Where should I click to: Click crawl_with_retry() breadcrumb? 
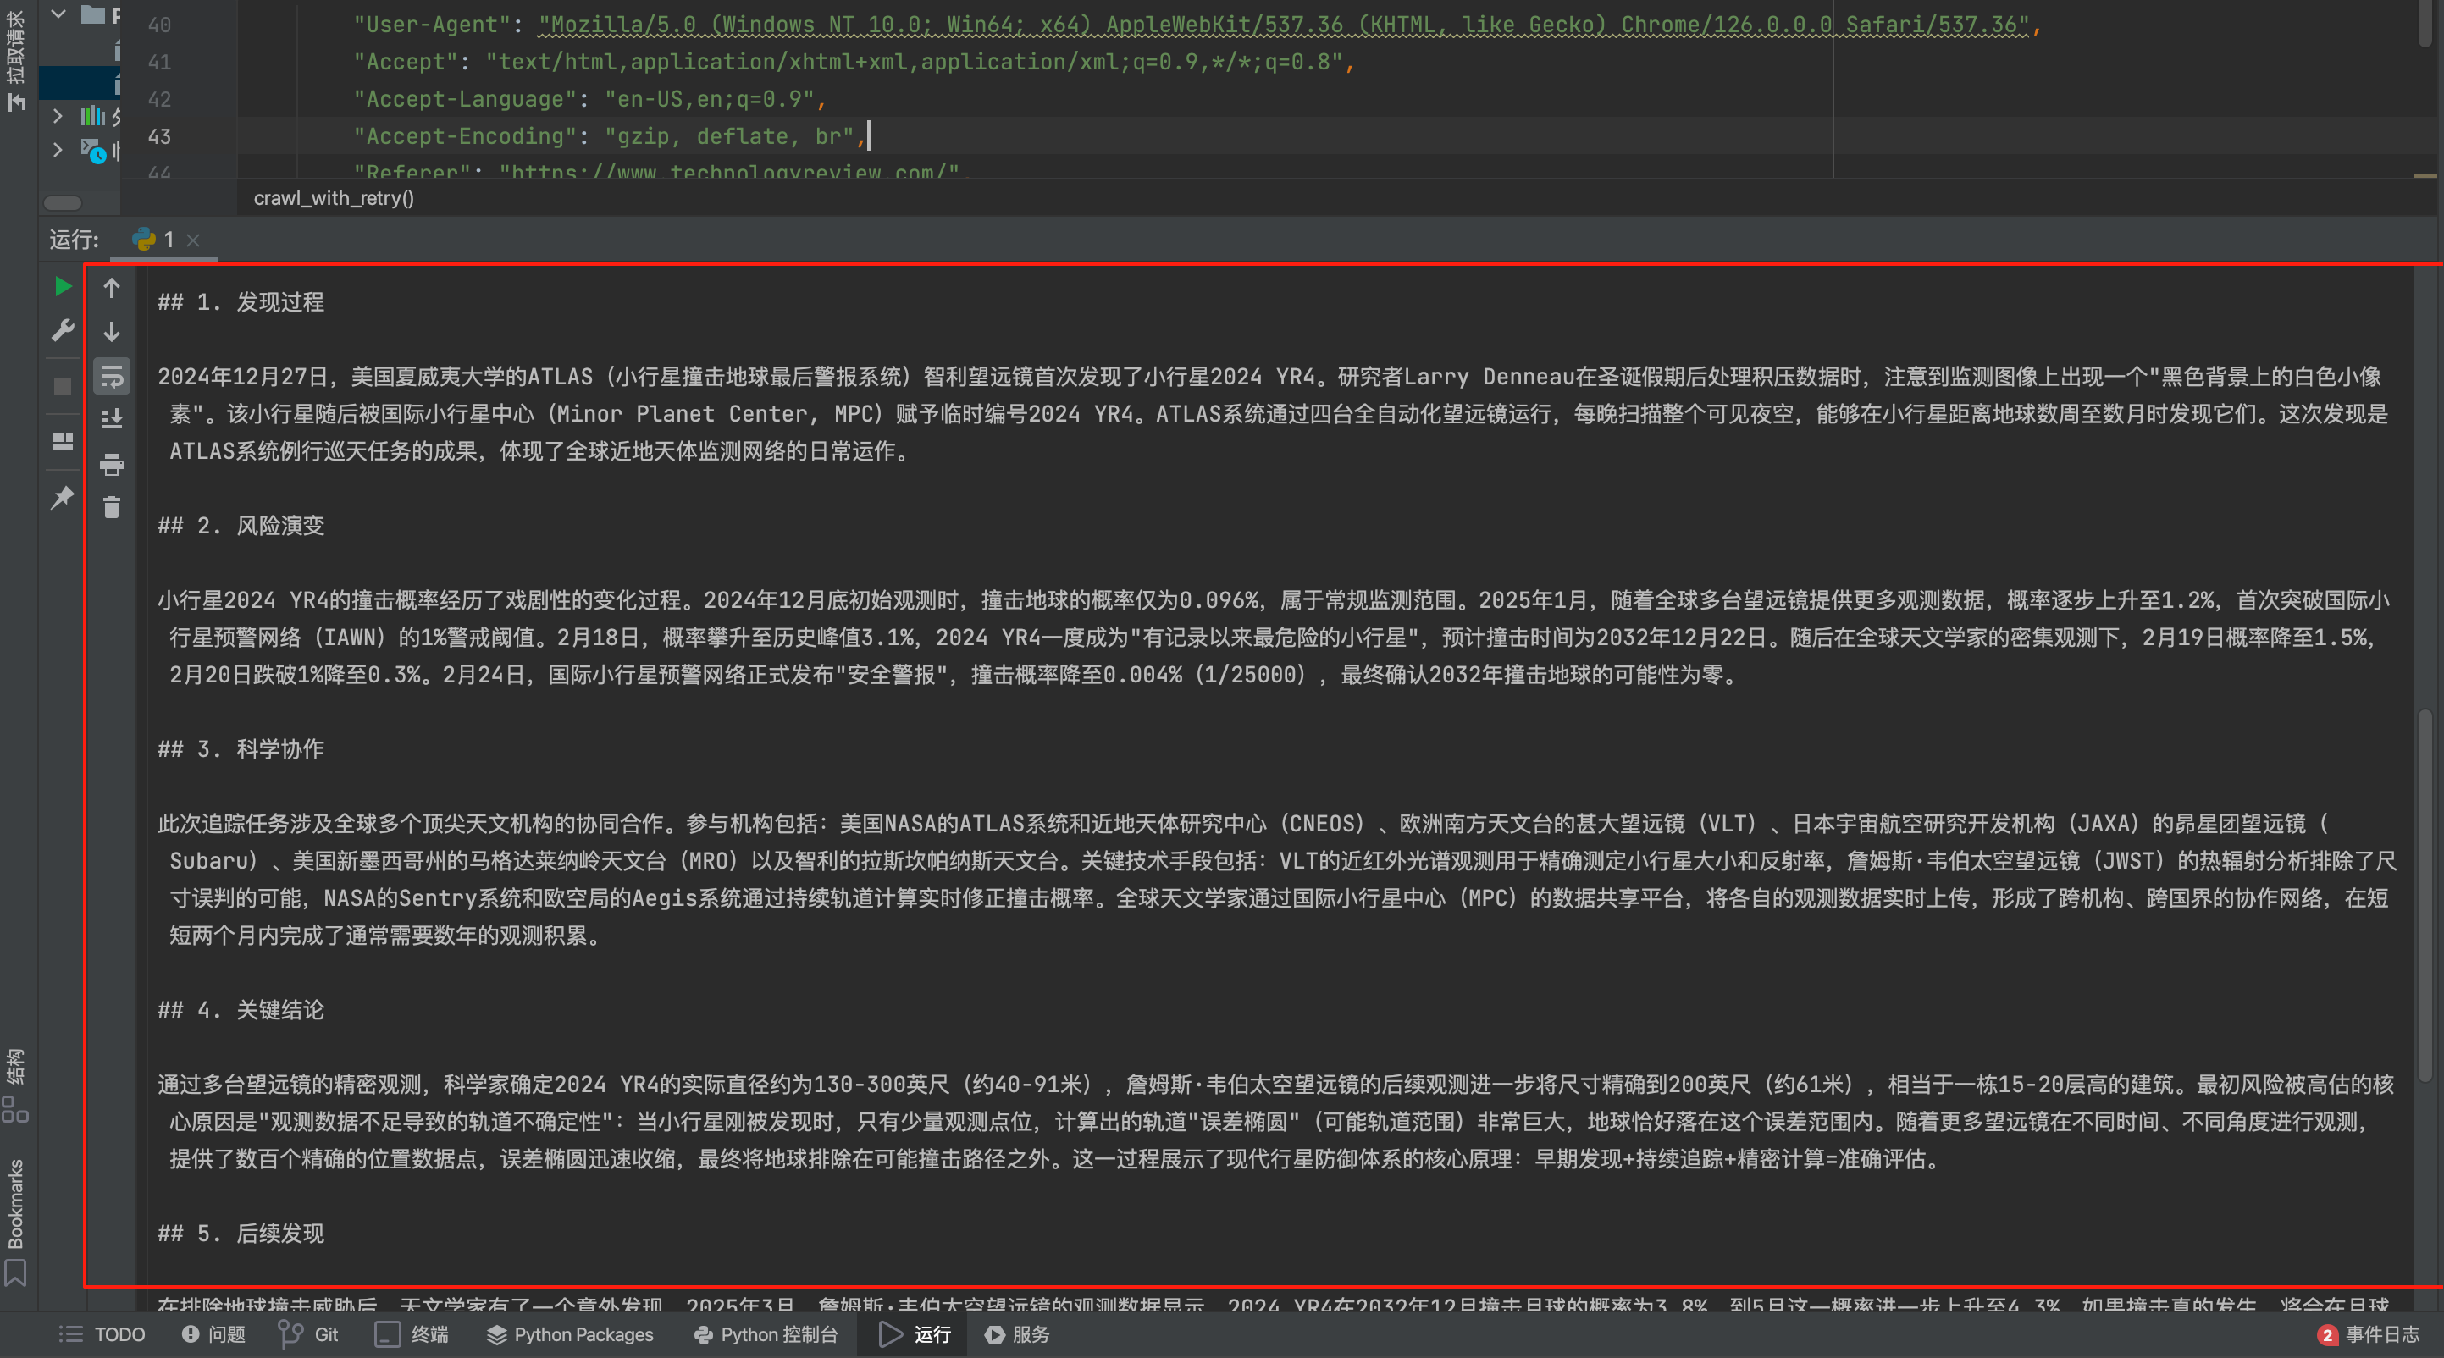[x=334, y=198]
